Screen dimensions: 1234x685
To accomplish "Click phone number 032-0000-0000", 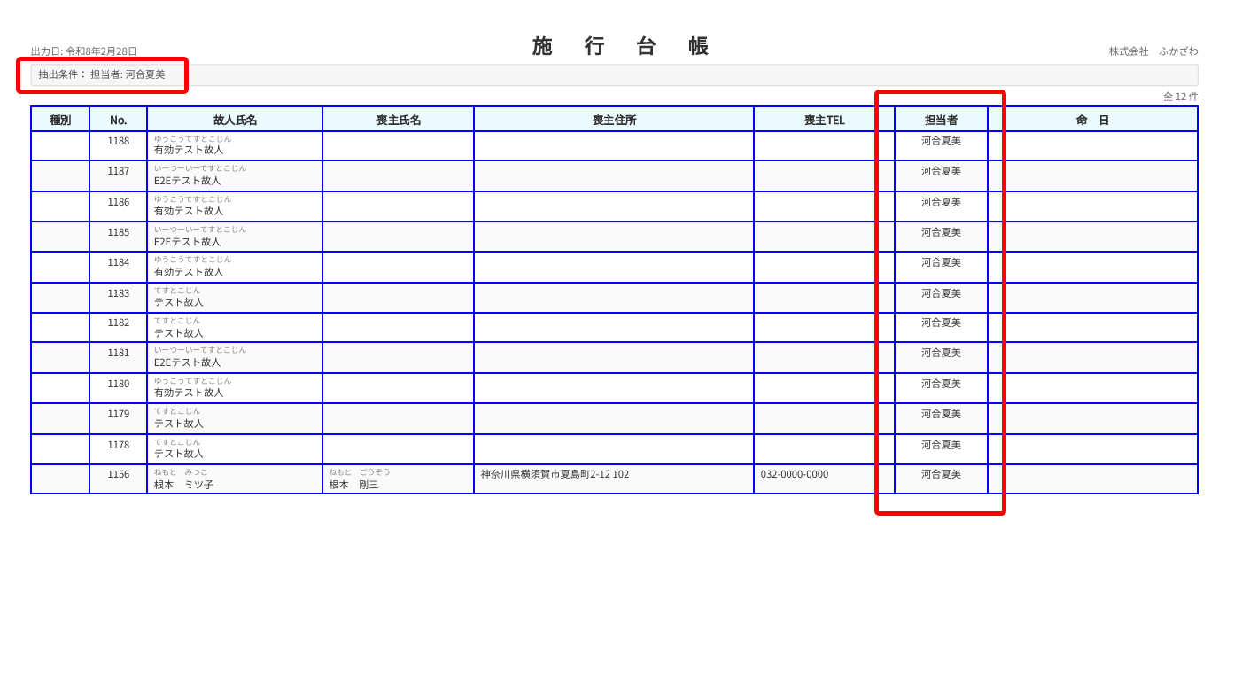I will point(794,474).
